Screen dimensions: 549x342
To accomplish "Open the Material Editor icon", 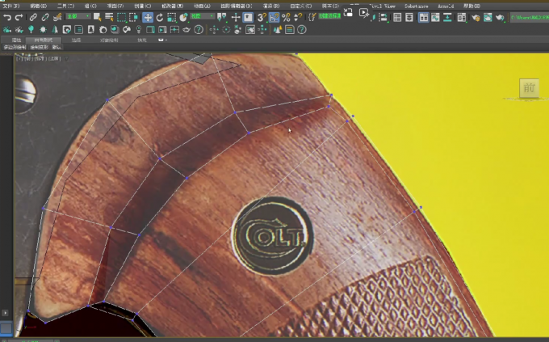I will [x=462, y=17].
